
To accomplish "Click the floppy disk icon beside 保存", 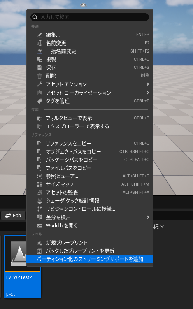I will pyautogui.click(x=40, y=68).
